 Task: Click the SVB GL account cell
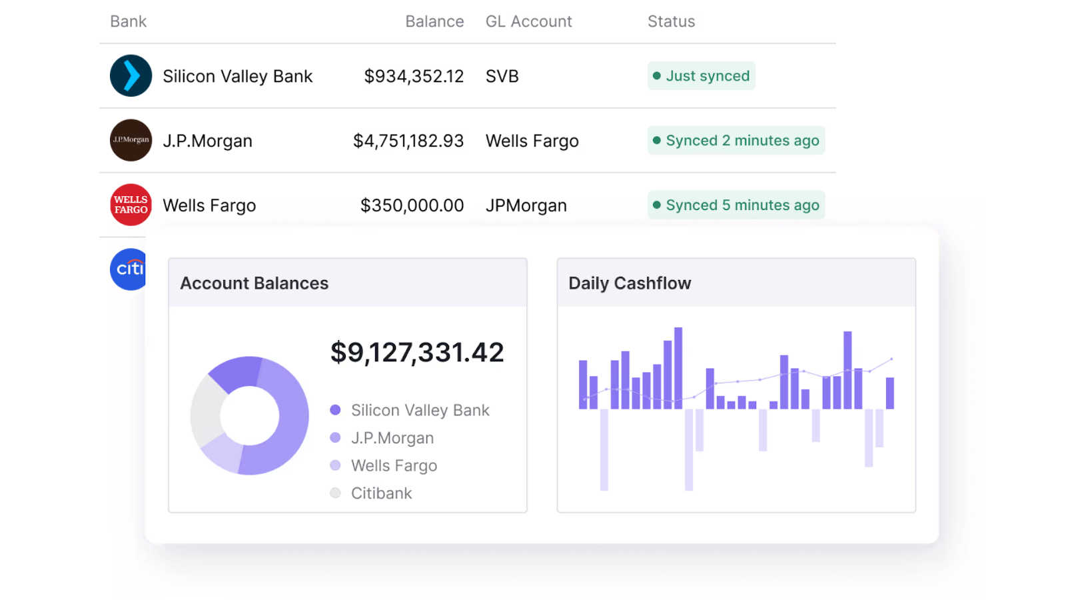pyautogui.click(x=502, y=76)
